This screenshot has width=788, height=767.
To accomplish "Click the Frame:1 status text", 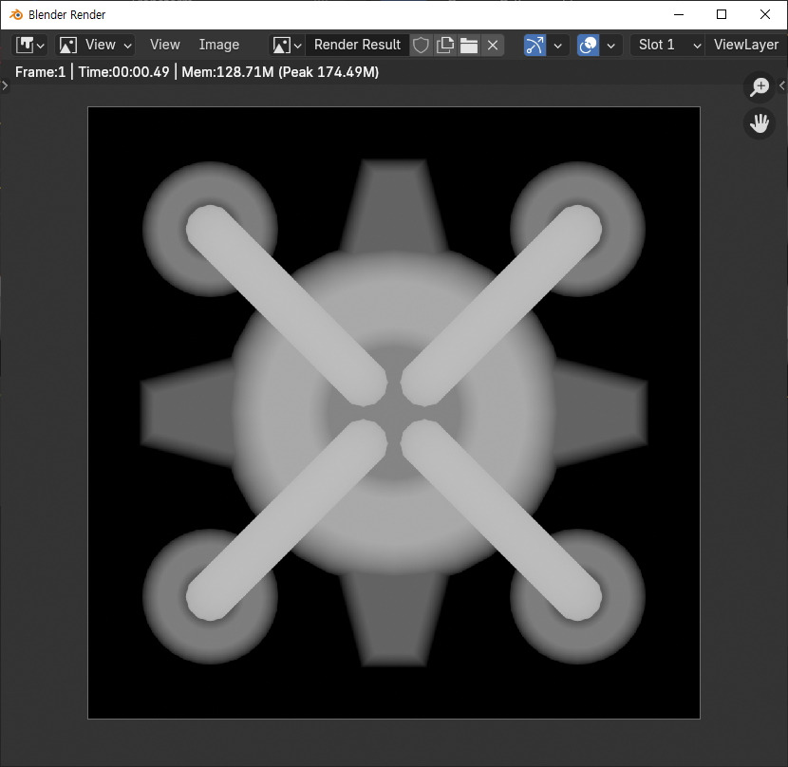I will tap(40, 72).
